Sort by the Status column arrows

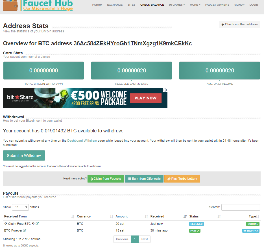[219, 217]
